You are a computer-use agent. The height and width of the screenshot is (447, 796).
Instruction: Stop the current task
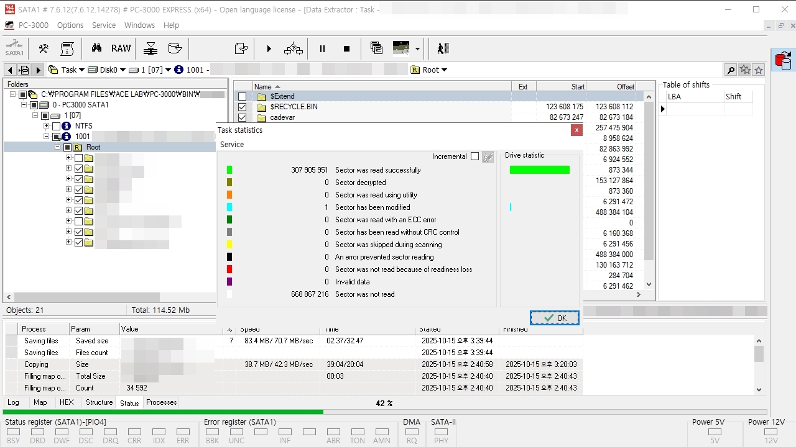click(x=346, y=48)
